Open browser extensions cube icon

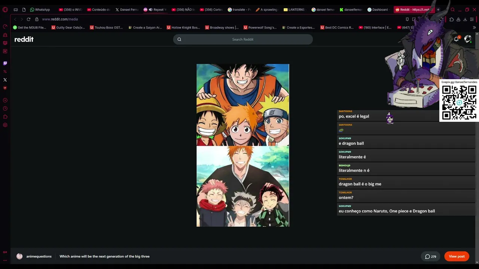click(x=452, y=19)
